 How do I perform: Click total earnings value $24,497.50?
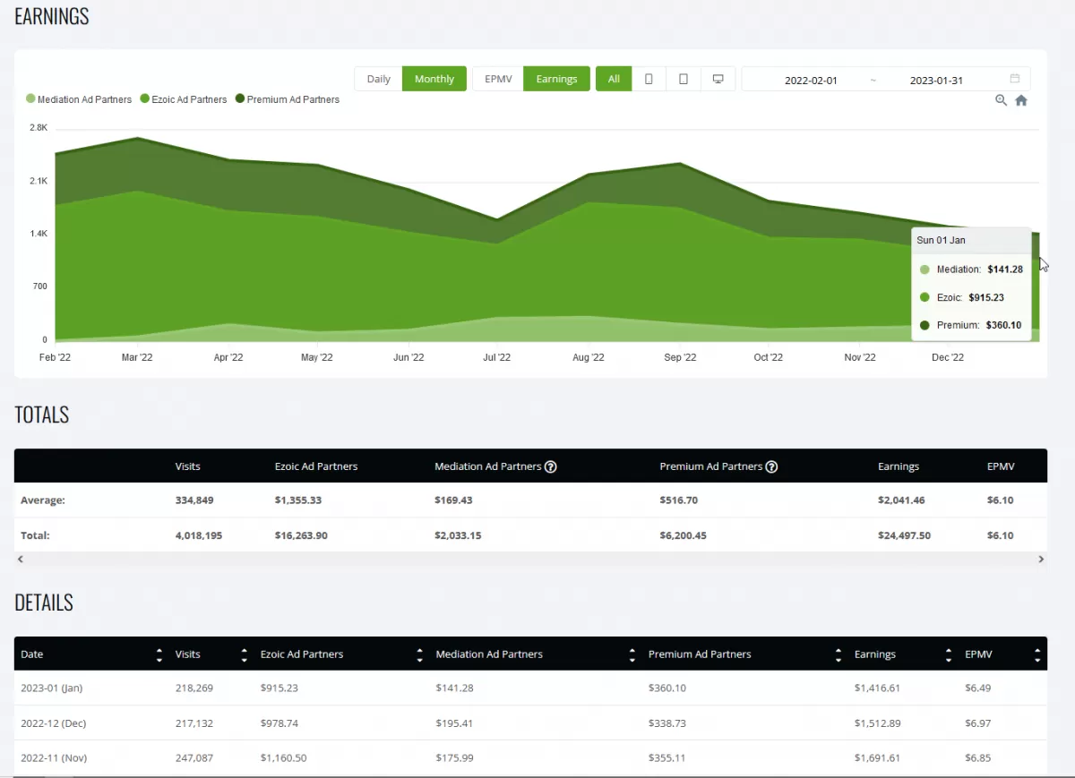click(904, 535)
